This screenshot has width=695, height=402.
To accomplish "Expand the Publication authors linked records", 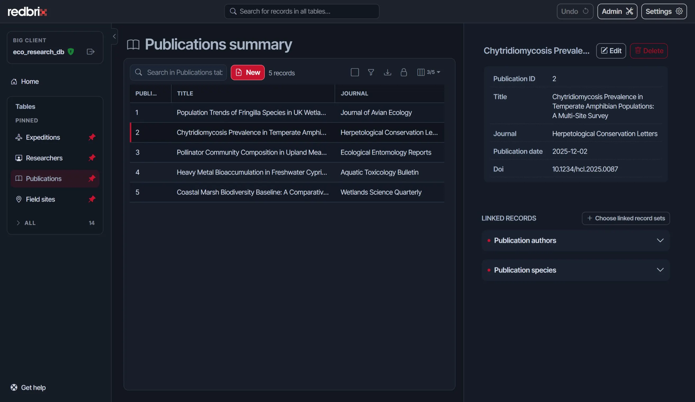I will [575, 240].
